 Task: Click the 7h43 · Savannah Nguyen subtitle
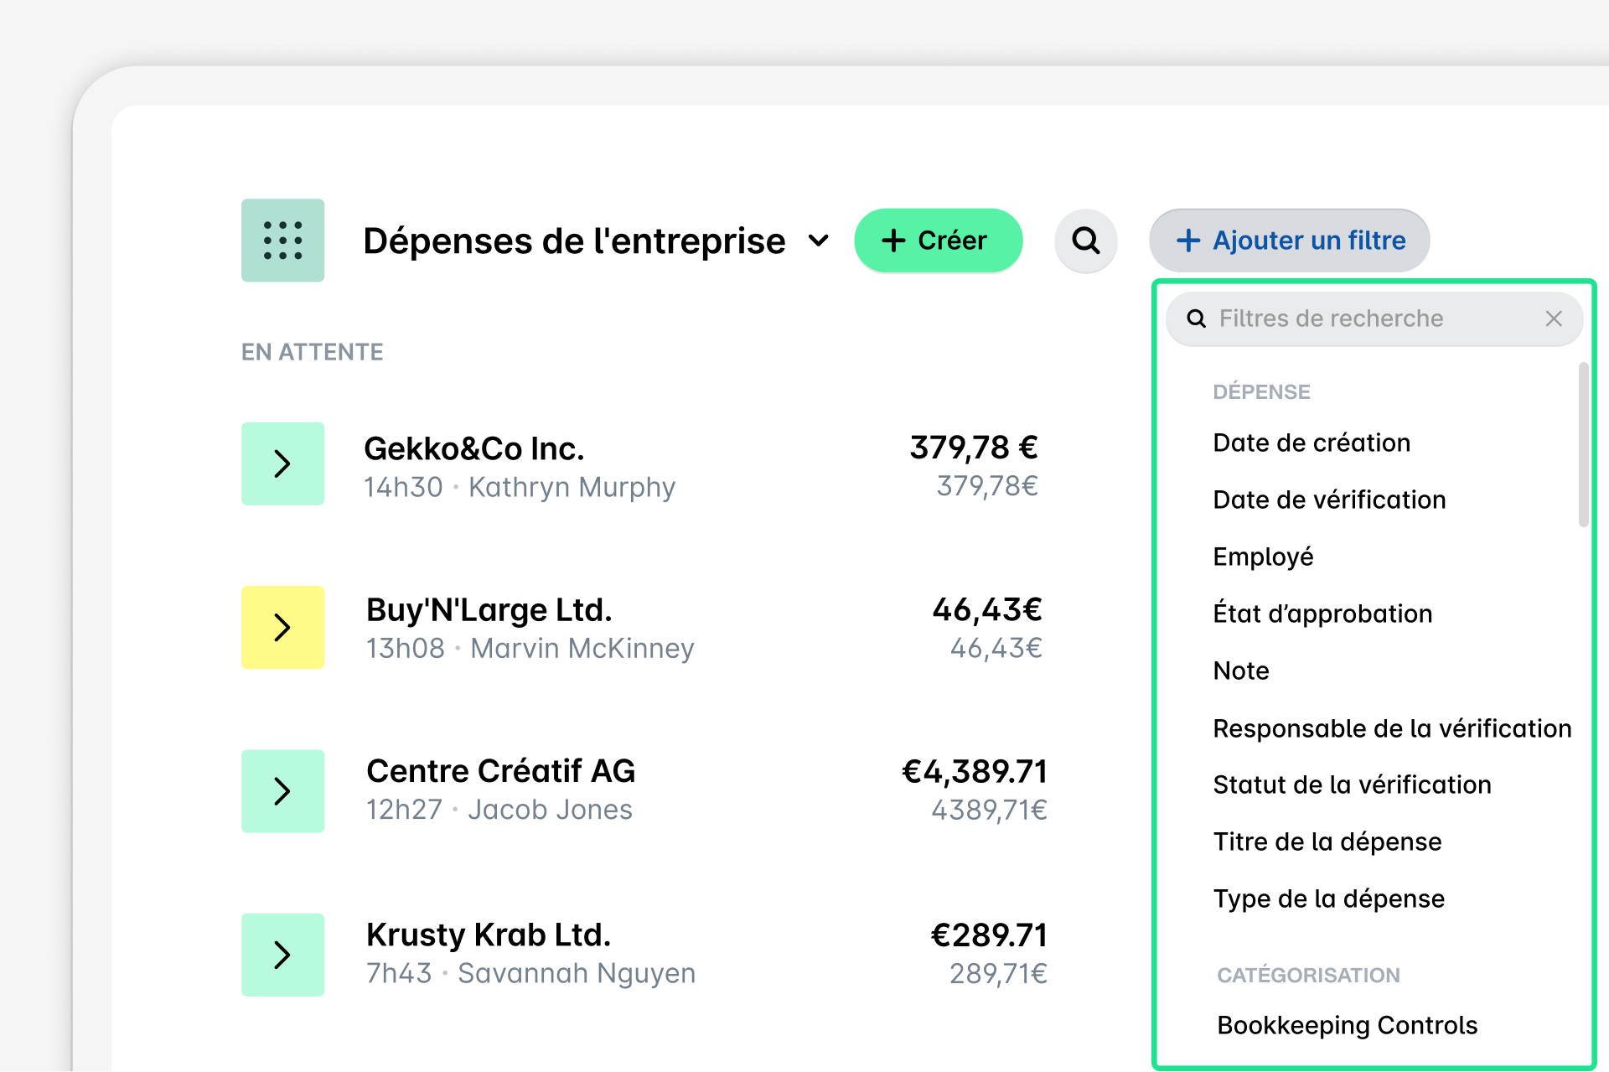coord(530,973)
